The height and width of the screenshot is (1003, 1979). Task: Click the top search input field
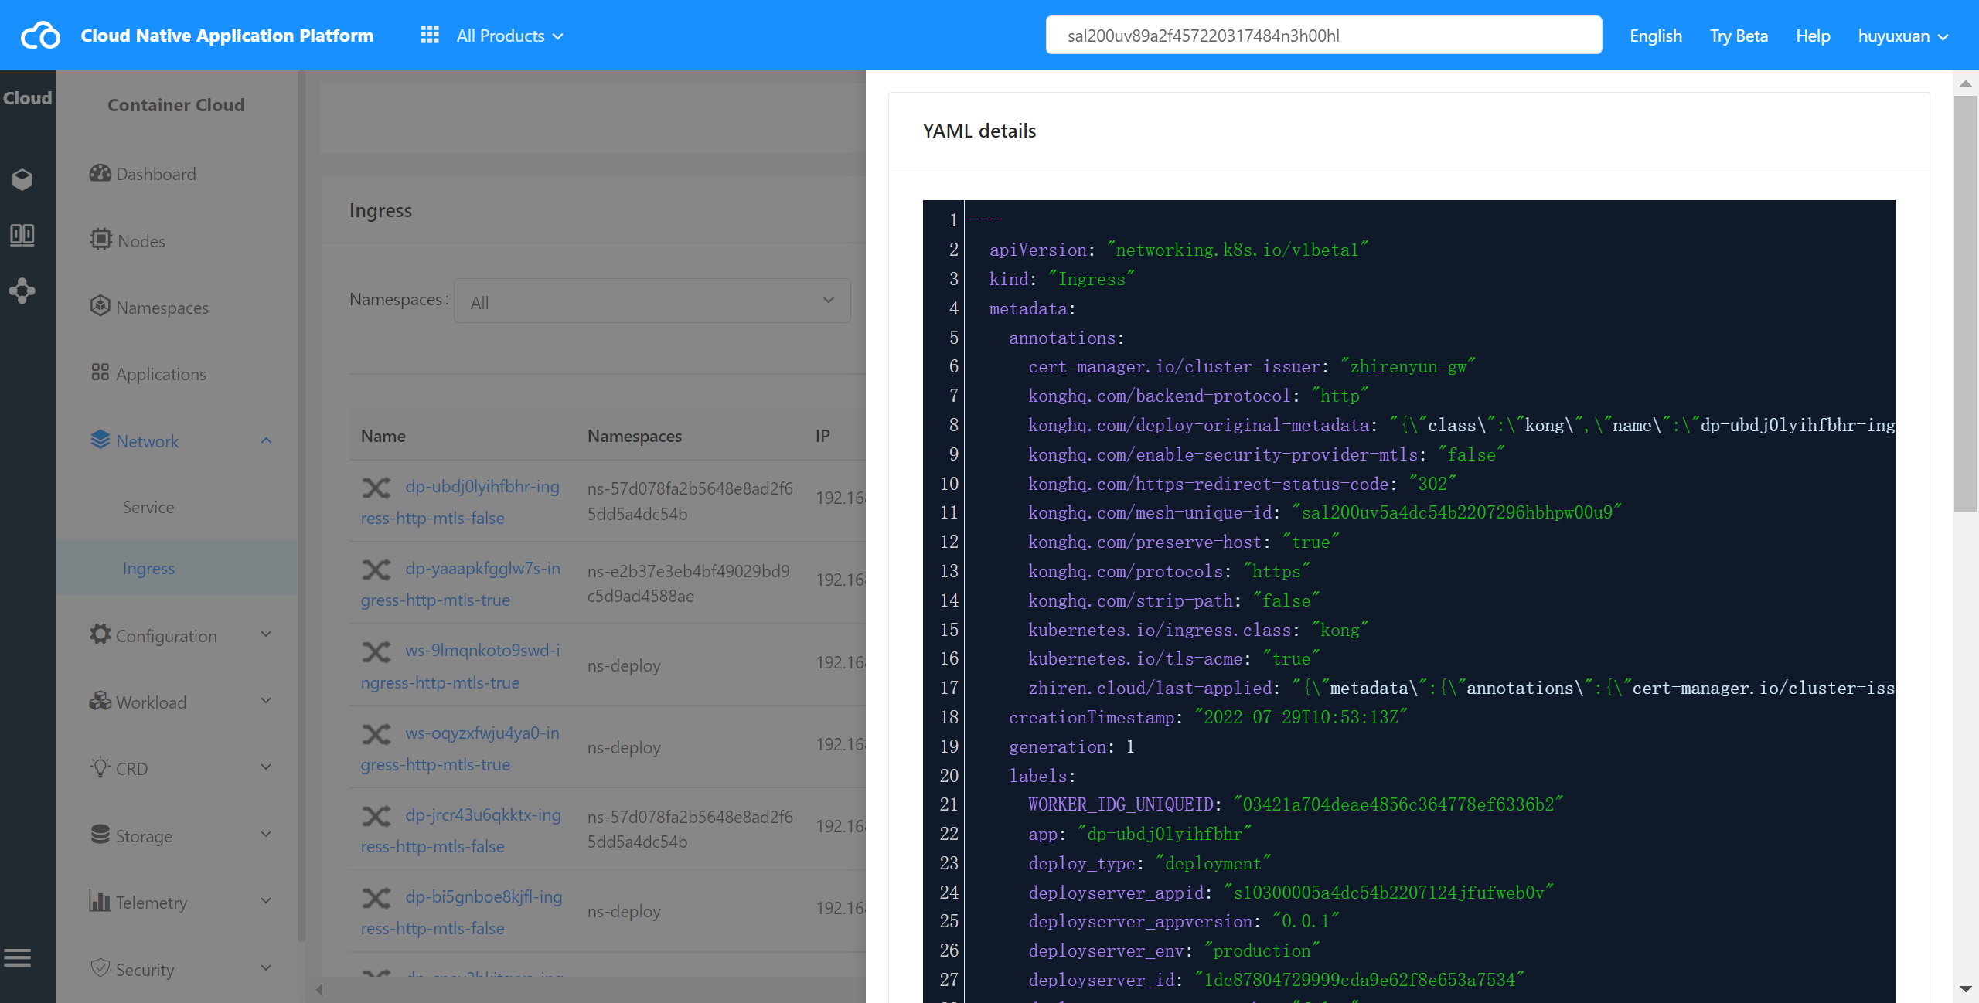[x=1323, y=36]
